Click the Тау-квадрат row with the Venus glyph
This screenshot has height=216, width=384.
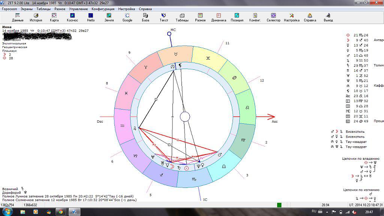[x=349, y=141]
